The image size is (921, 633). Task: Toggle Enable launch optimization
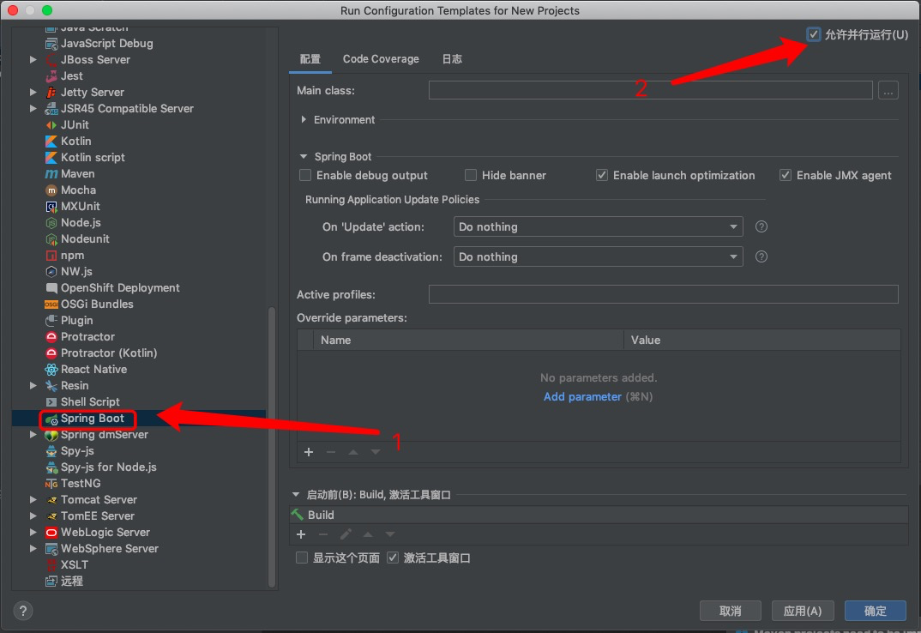(x=602, y=175)
